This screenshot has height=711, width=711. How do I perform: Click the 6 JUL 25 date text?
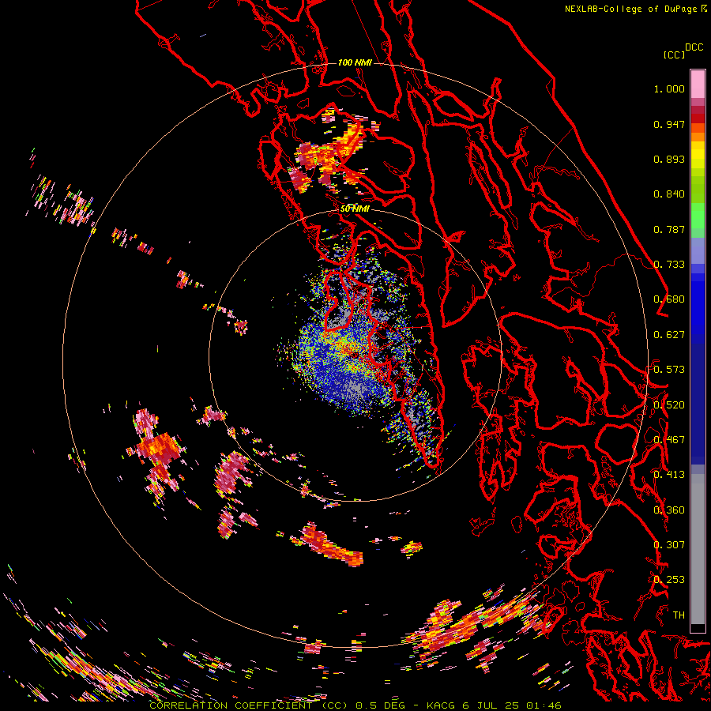[491, 705]
